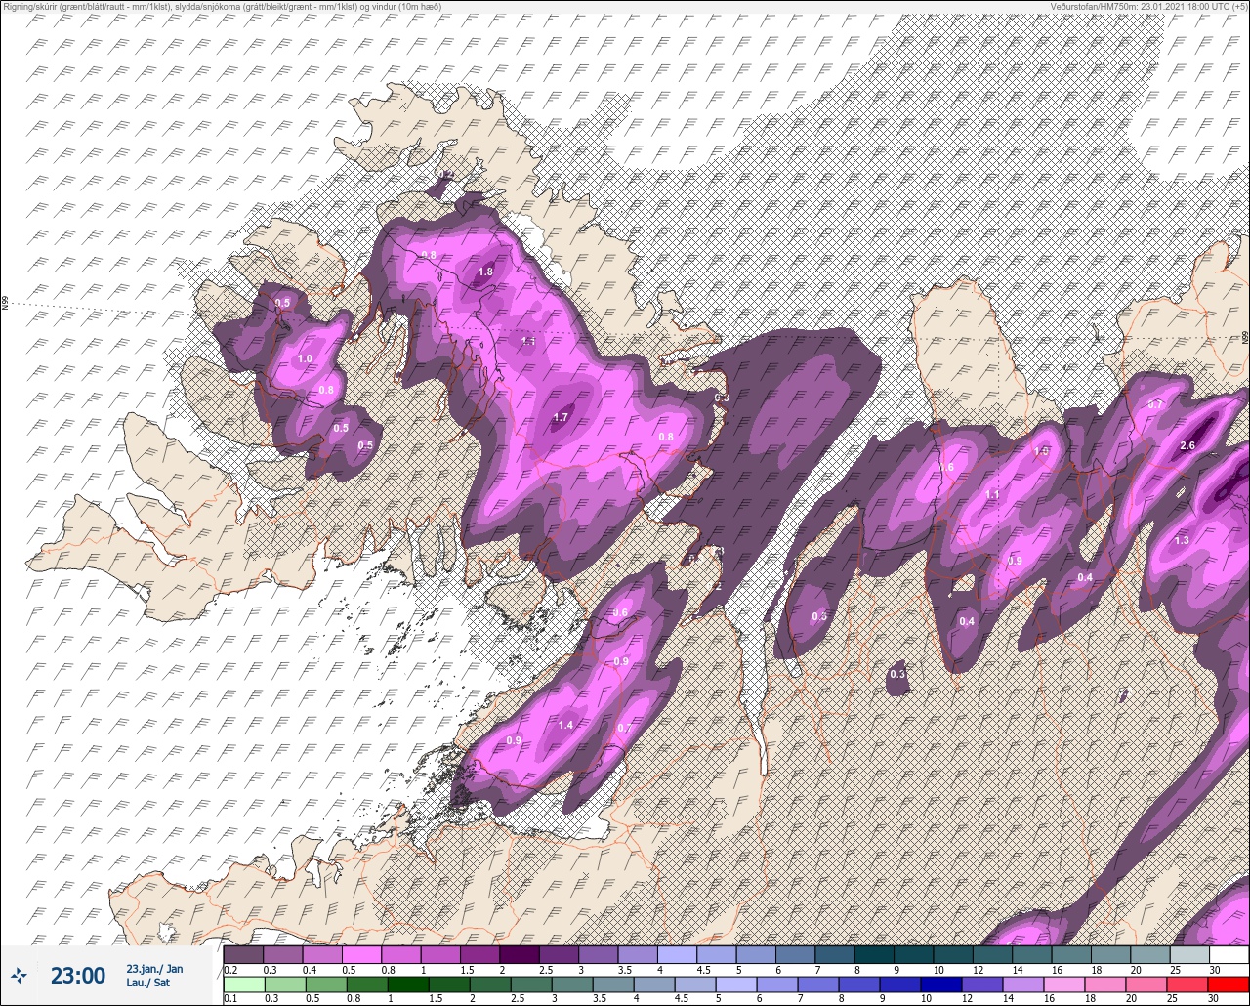Click the weather service logo icon beside 23:00

coord(19,975)
